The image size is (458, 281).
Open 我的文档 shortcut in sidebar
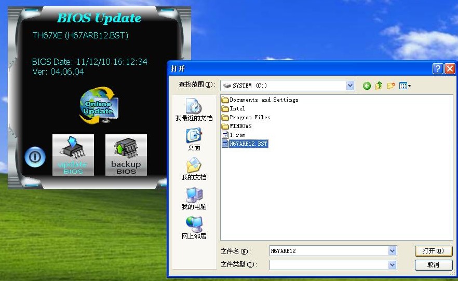(194, 169)
